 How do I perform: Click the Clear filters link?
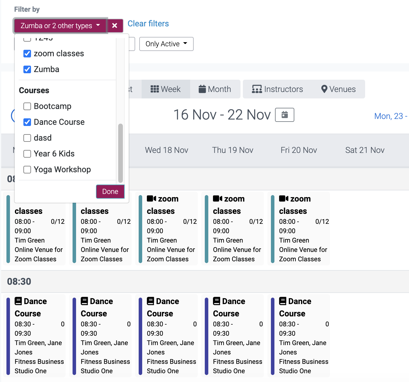(148, 24)
